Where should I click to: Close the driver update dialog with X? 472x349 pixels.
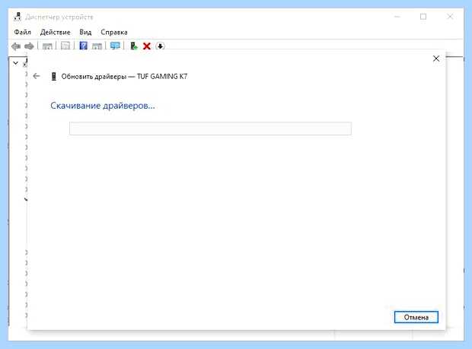(436, 59)
